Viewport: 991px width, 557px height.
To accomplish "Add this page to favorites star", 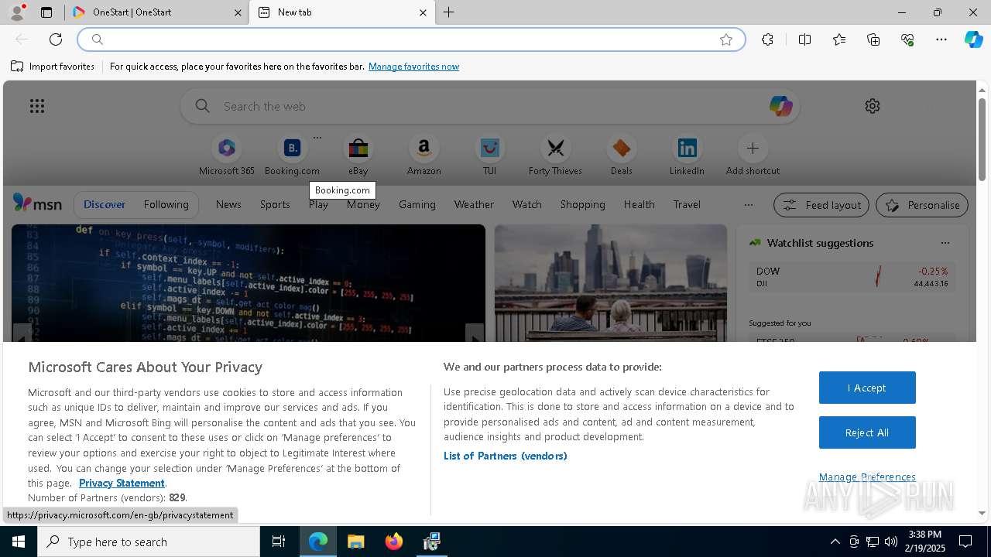I will (x=726, y=39).
